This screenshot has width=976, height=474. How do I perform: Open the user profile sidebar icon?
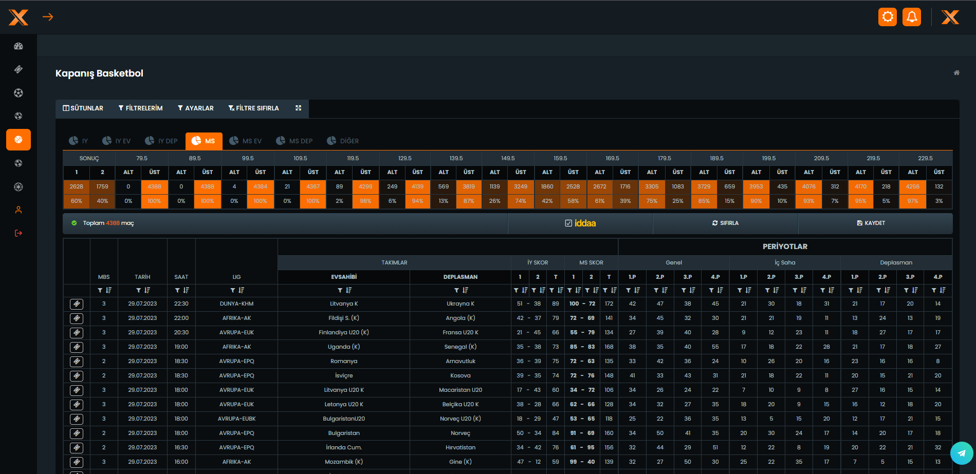pyautogui.click(x=19, y=210)
